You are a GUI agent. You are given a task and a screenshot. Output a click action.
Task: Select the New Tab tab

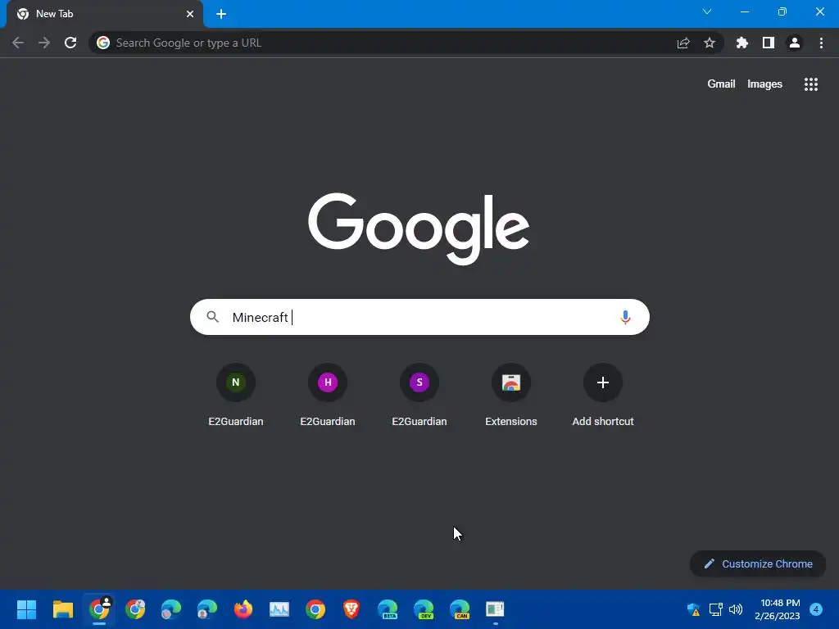[x=105, y=14]
